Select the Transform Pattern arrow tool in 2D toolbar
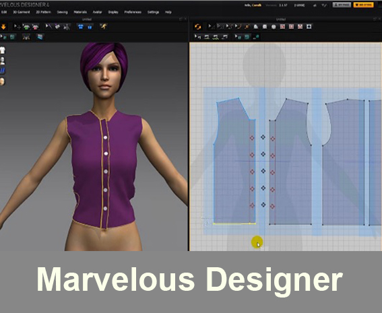Screen dimensions: 382x313 [211, 26]
